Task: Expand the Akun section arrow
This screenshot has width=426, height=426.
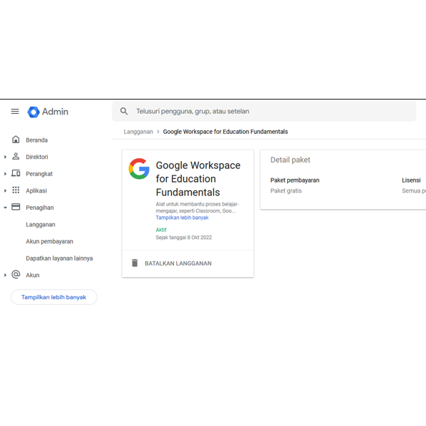Action: (5, 275)
